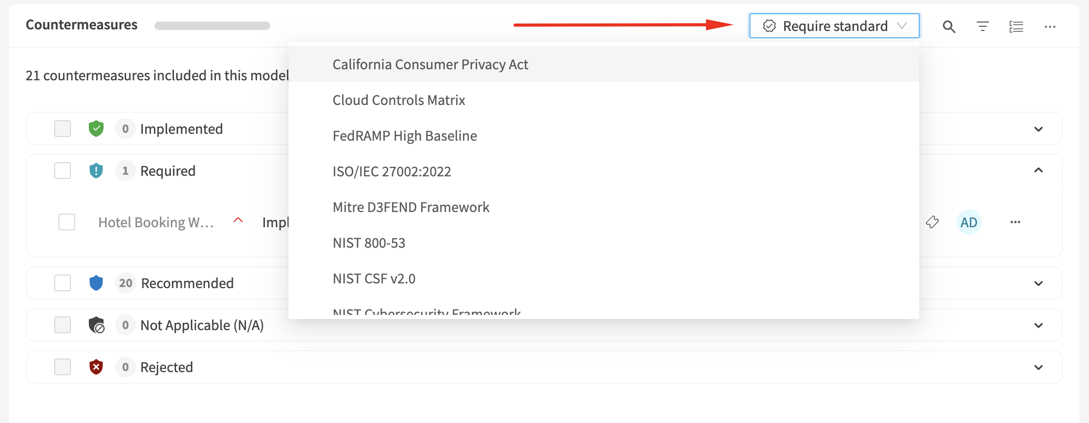Open the Require standard dropdown

pyautogui.click(x=834, y=26)
